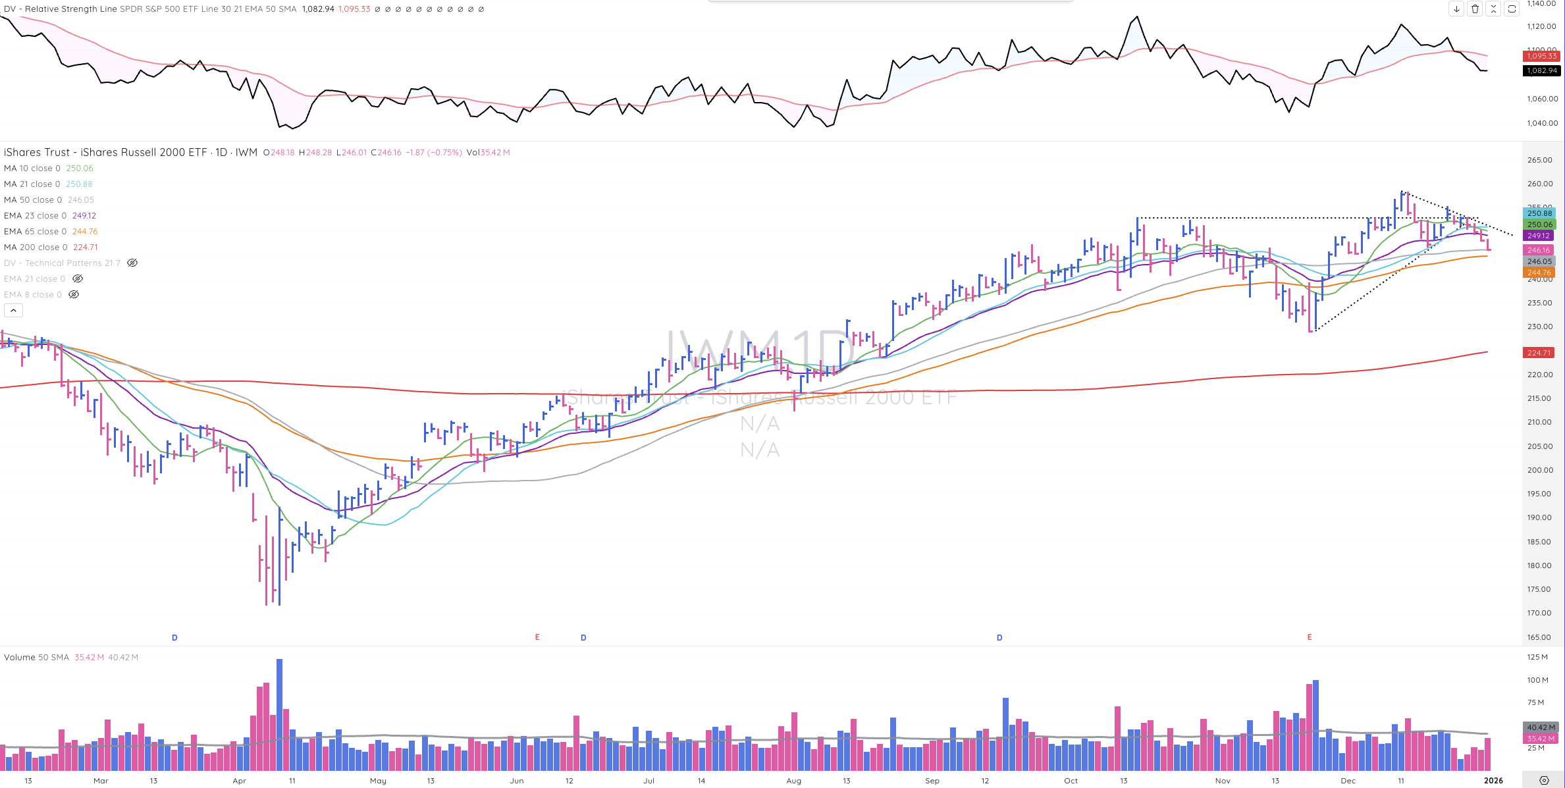Viewport: 1565px width, 788px height.
Task: Move the Relative Strength pane down
Action: point(1456,9)
